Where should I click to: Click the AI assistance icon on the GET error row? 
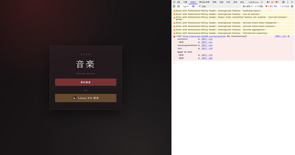(x=289, y=36)
